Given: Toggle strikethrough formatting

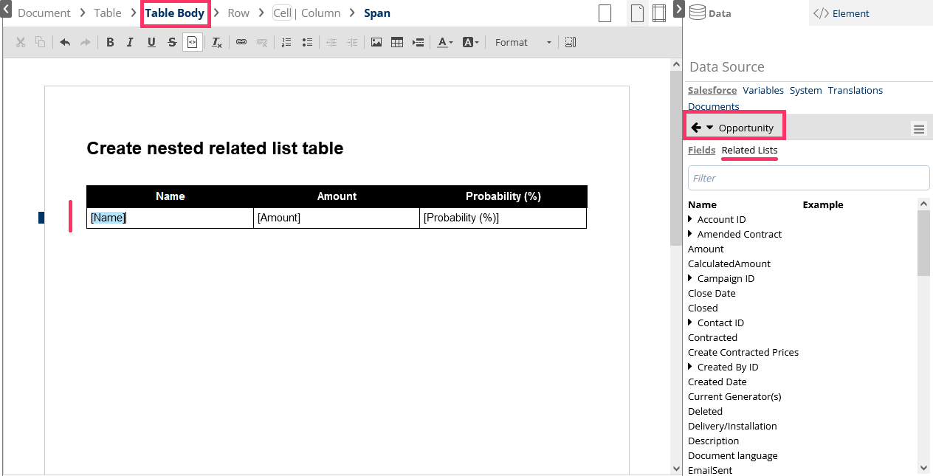Looking at the screenshot, I should pos(172,43).
